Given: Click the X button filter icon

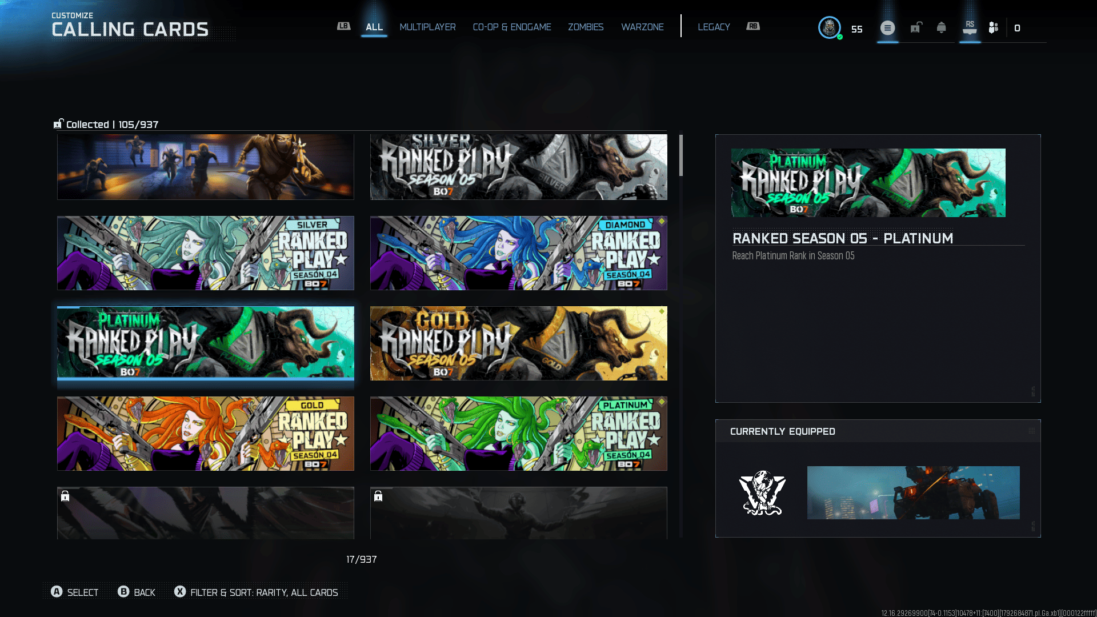Looking at the screenshot, I should [x=180, y=592].
